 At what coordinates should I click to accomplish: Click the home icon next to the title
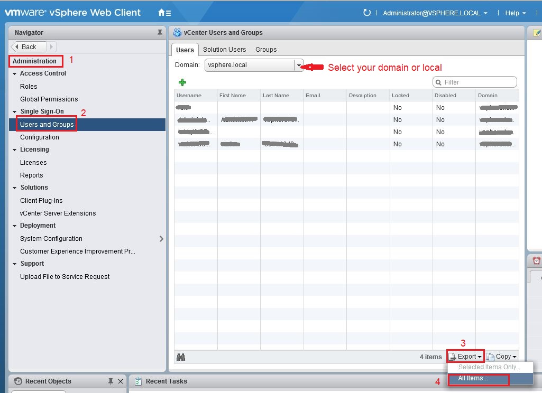tap(160, 12)
